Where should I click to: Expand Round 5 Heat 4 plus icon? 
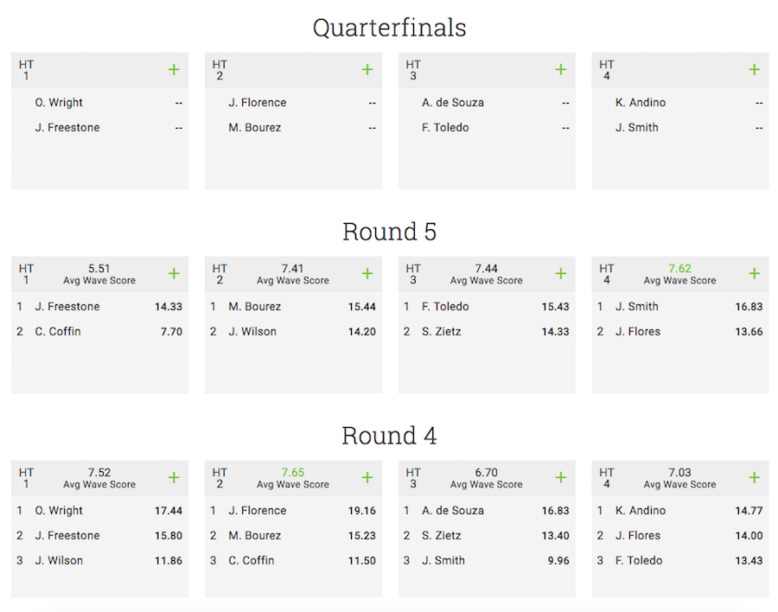click(754, 273)
